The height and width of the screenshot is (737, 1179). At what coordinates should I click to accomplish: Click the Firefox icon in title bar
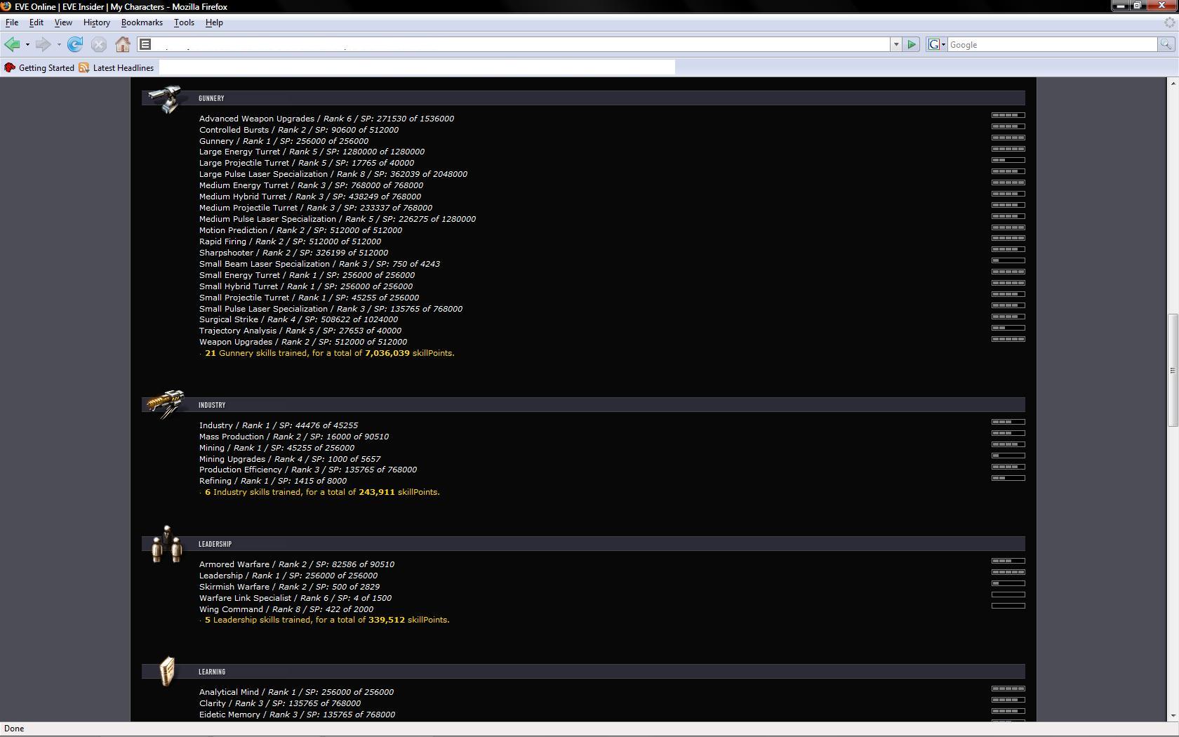(x=6, y=6)
